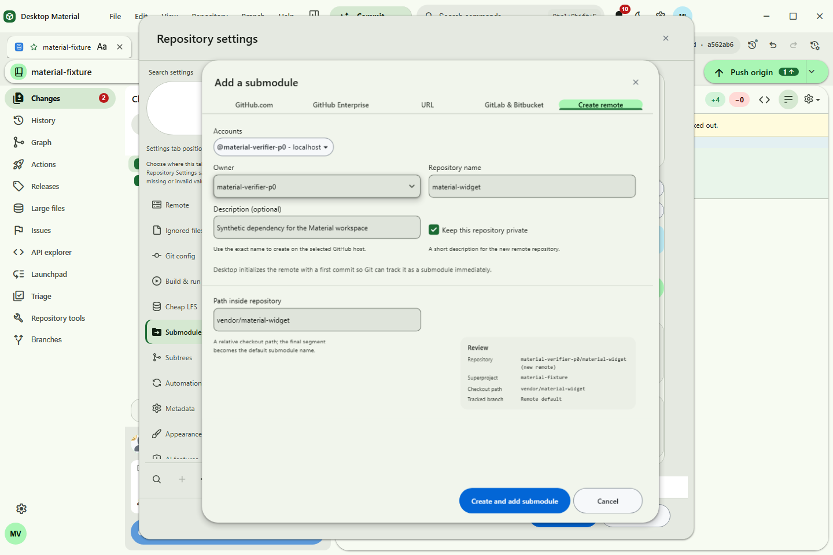The width and height of the screenshot is (833, 555).
Task: Open Launchpad in sidebar
Action: point(60,274)
